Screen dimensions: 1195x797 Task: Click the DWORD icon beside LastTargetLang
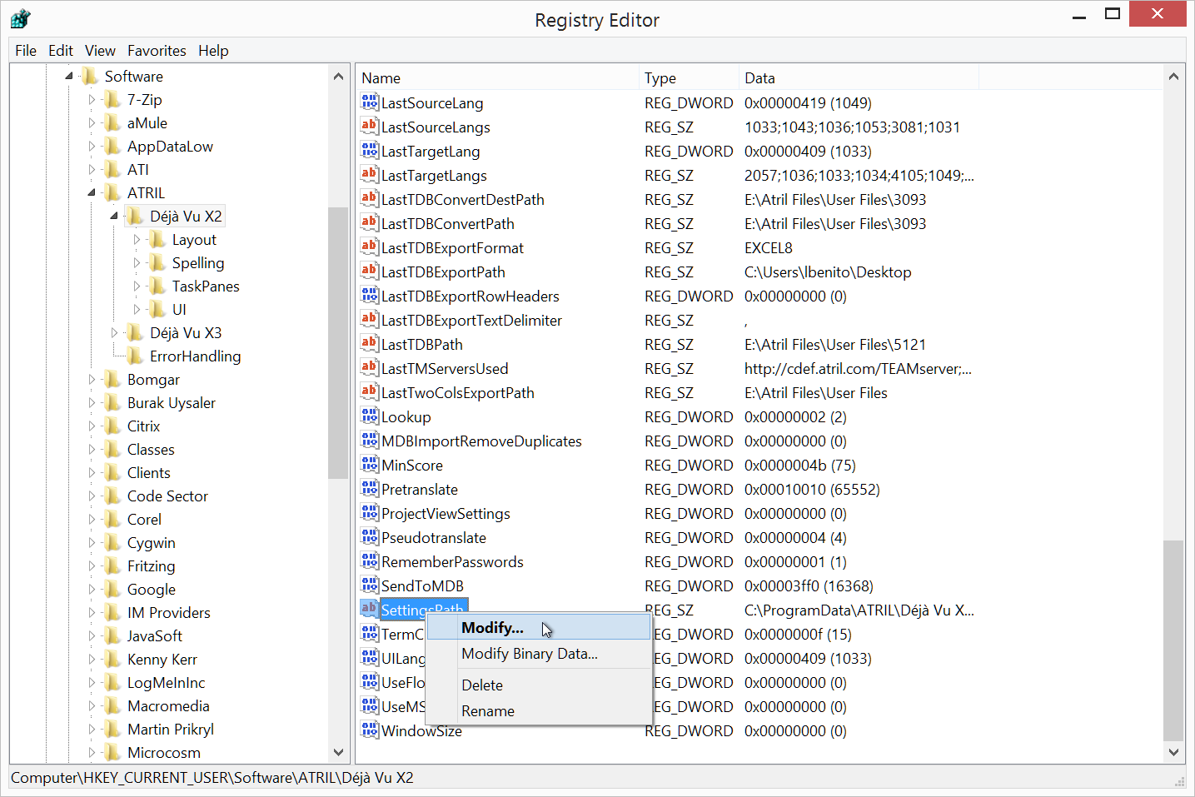370,151
